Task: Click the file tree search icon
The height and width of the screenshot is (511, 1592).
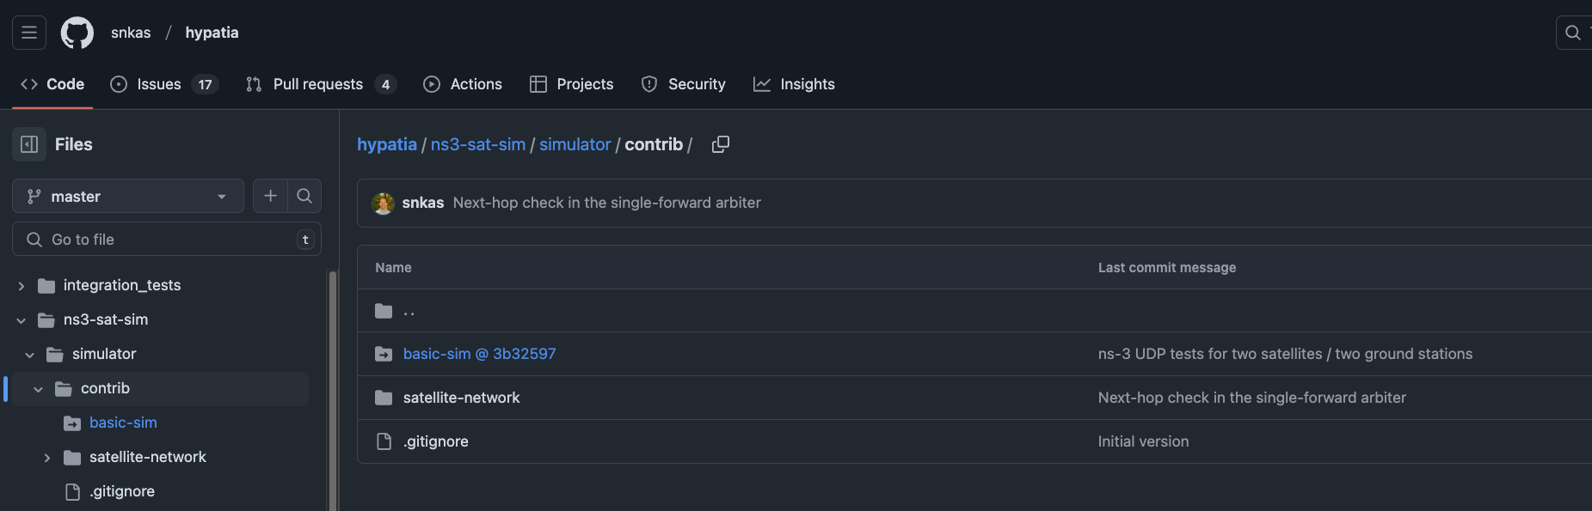Action: tap(304, 196)
